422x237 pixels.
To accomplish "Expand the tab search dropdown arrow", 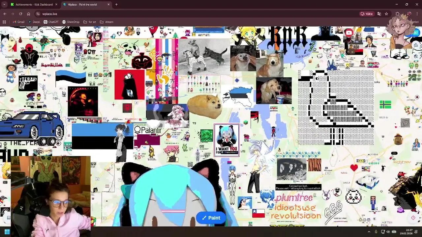I will (4, 5).
